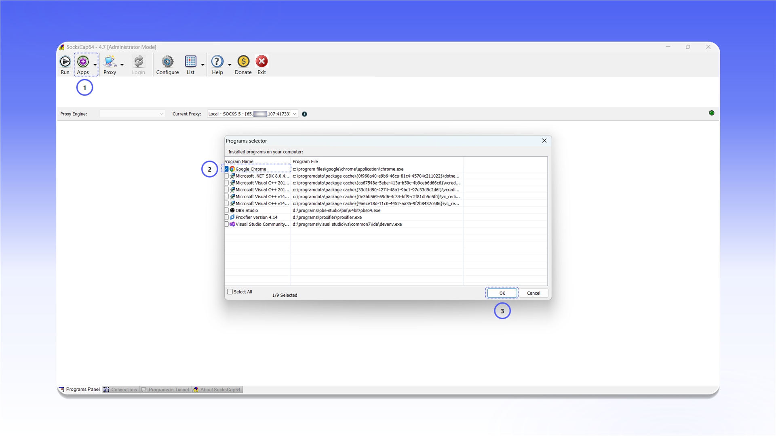
Task: Confirm with the OK button
Action: coord(502,293)
